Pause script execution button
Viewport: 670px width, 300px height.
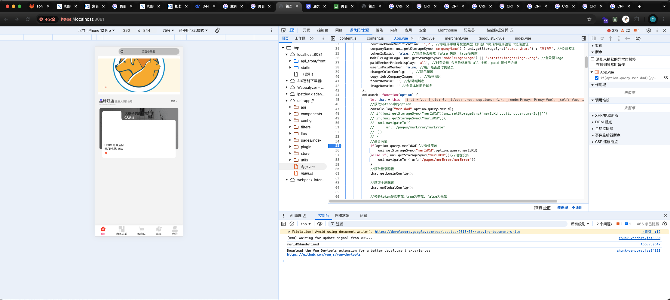tap(594, 38)
